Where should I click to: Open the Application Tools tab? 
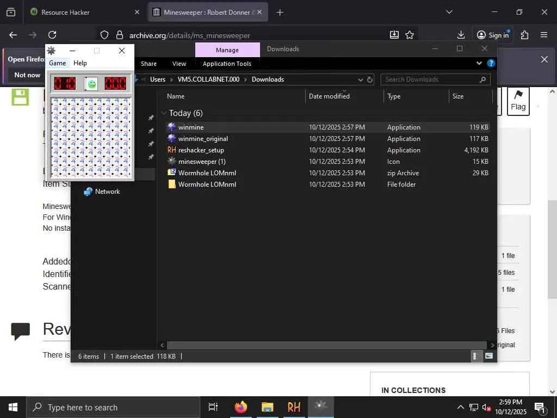[227, 64]
